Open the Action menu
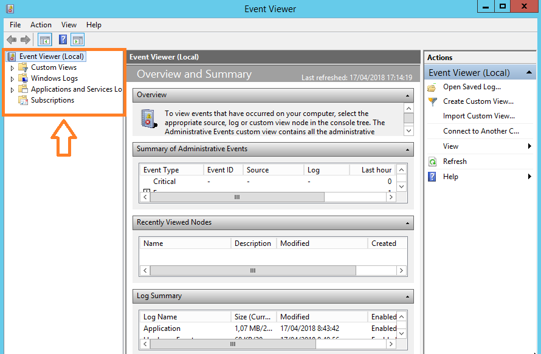The height and width of the screenshot is (354, 541). click(x=40, y=25)
